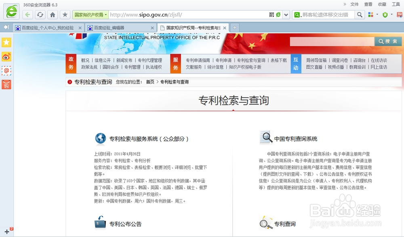Click the 360 browser logo

[12, 11]
